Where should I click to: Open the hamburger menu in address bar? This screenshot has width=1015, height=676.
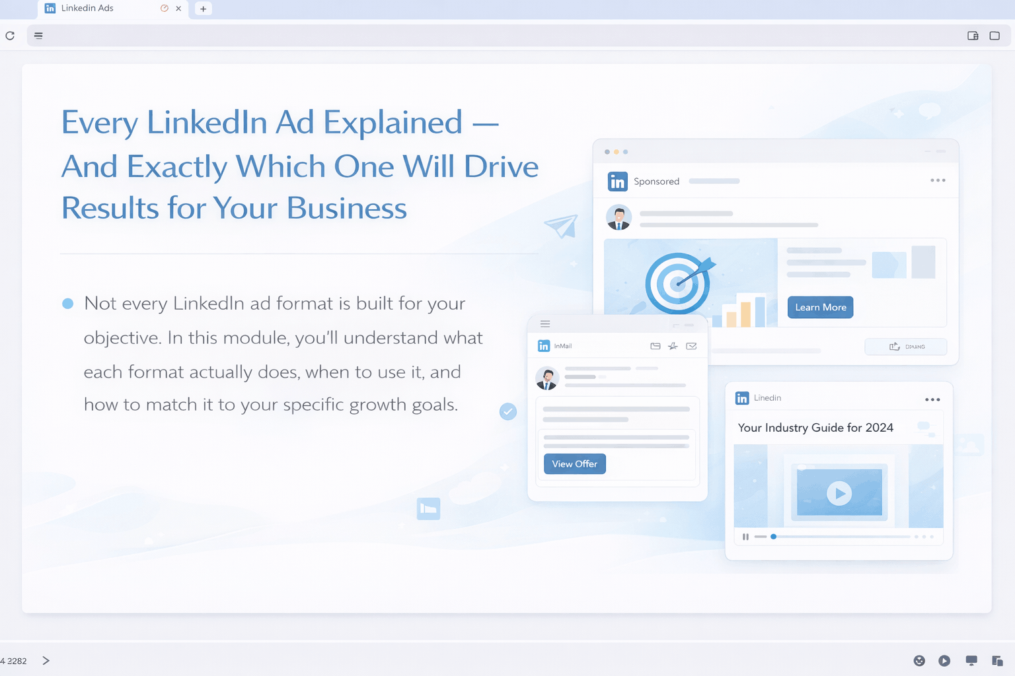point(39,36)
